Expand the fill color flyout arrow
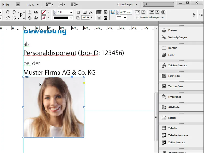 [48, 12]
